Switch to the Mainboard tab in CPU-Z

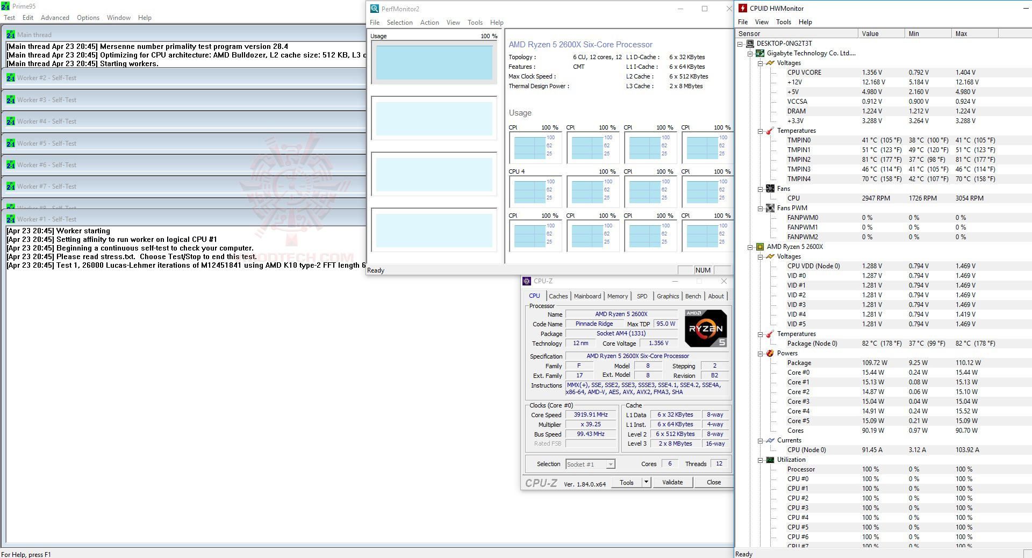point(587,296)
